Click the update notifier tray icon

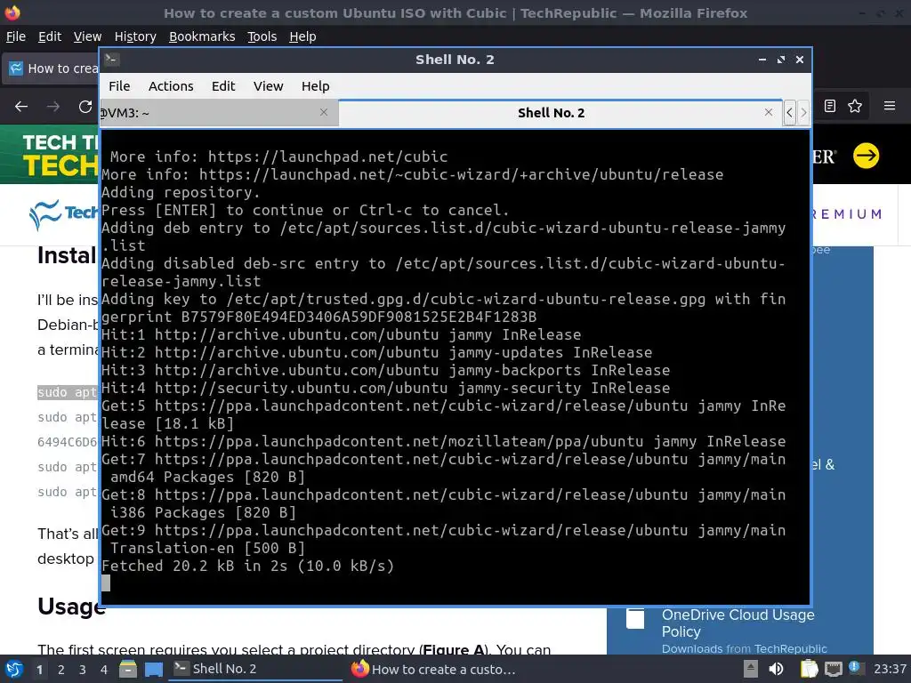pos(854,668)
